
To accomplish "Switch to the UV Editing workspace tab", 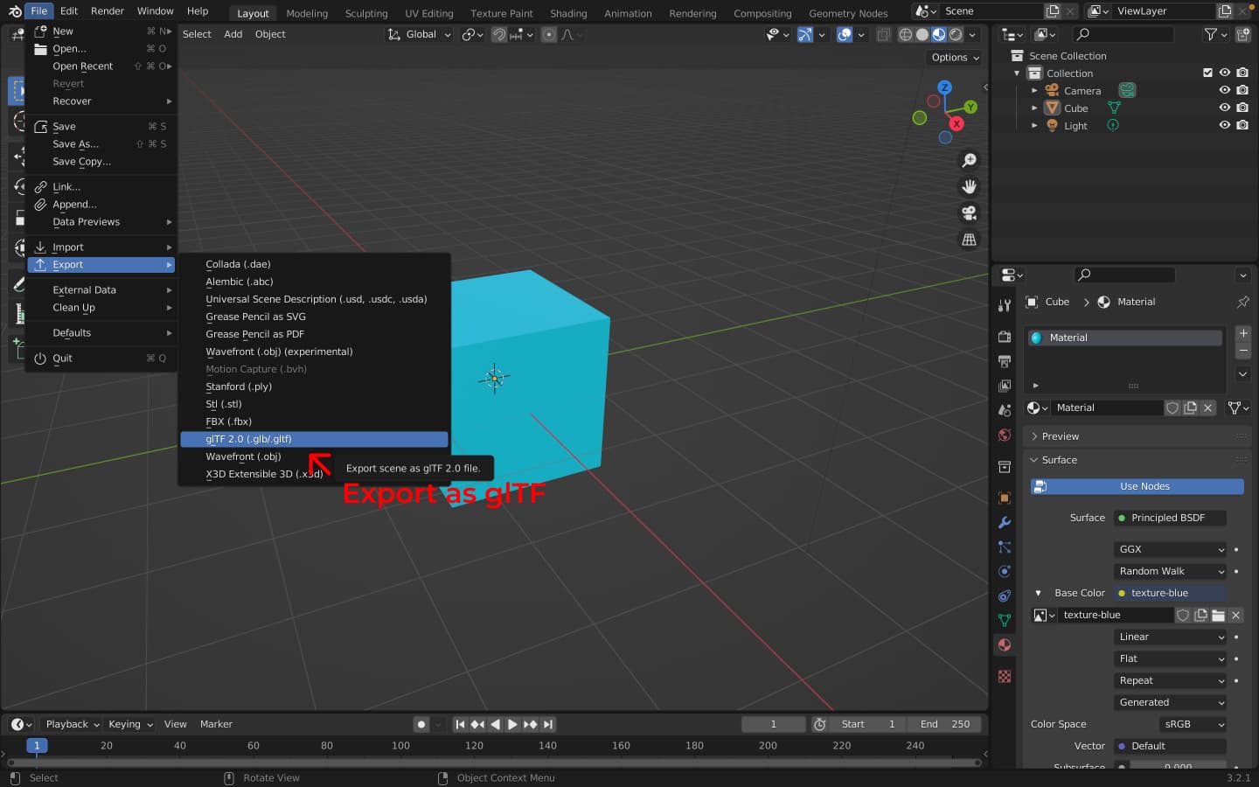I will [428, 13].
